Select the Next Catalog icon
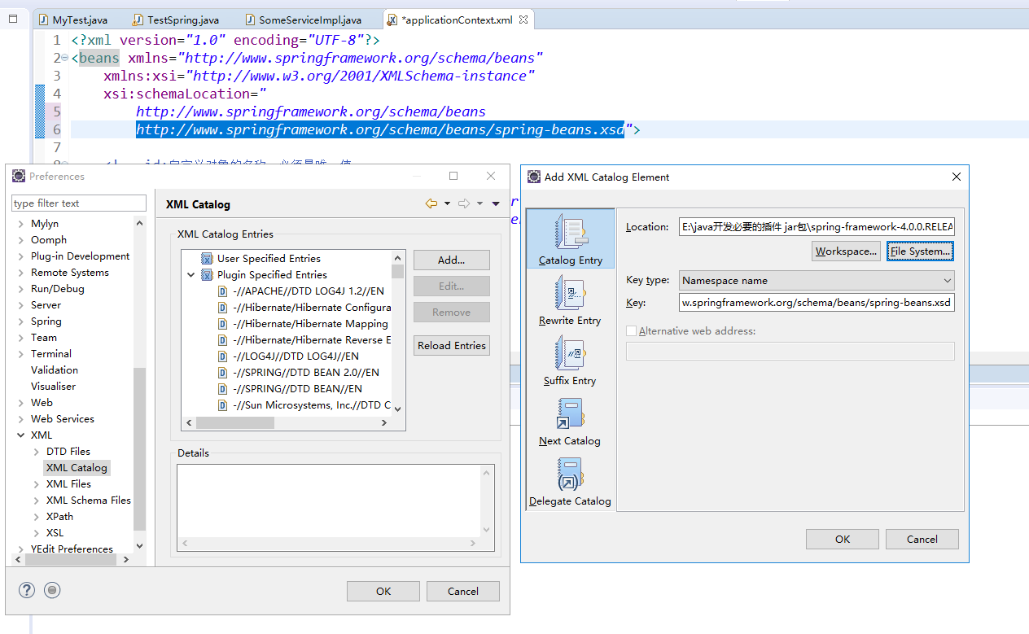This screenshot has height=634, width=1029. (x=570, y=412)
